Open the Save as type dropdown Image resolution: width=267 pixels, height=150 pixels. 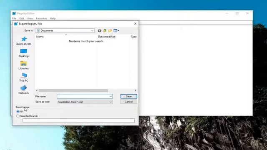pyautogui.click(x=85, y=102)
